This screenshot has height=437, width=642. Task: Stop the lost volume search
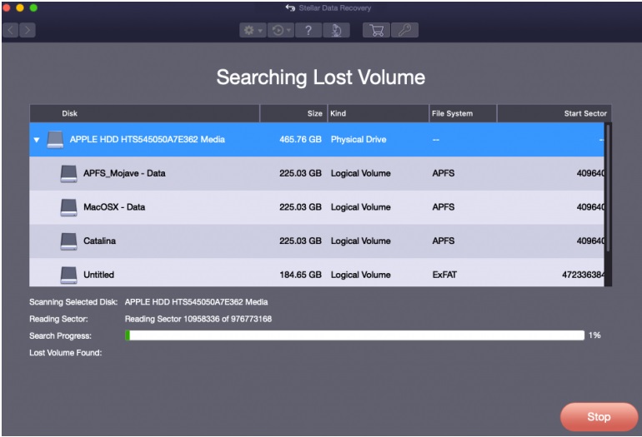click(x=599, y=416)
